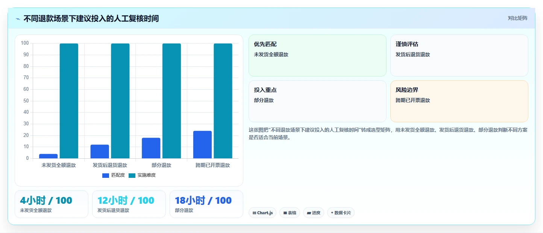Click the 未发货全额退款 blue 匹配度 bar
The width and height of the screenshot is (543, 233).
[49, 156]
